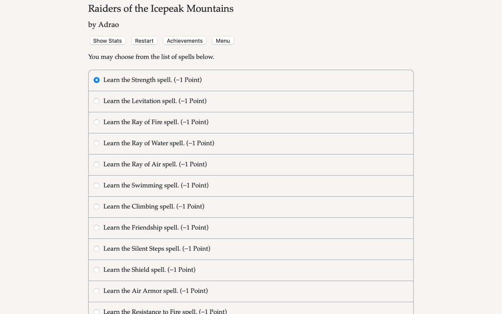Screen dimensions: 502x314
Task: Select the Ray of Water spell
Action: [96, 143]
